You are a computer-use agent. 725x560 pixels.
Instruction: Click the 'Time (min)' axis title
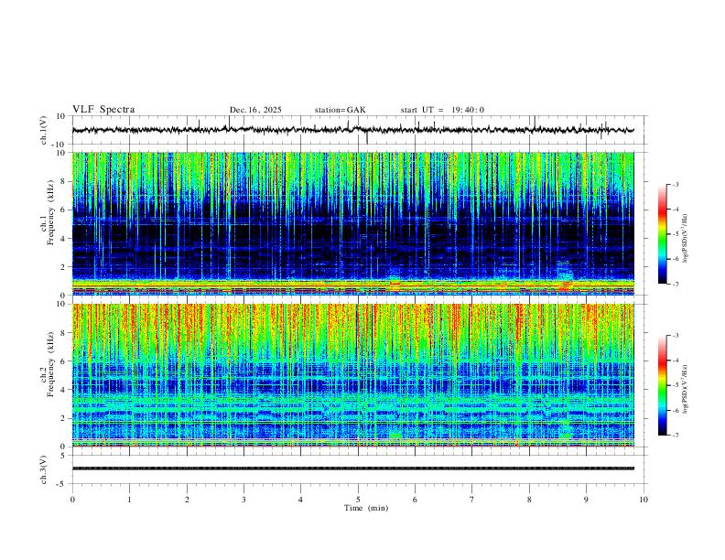pyautogui.click(x=366, y=508)
